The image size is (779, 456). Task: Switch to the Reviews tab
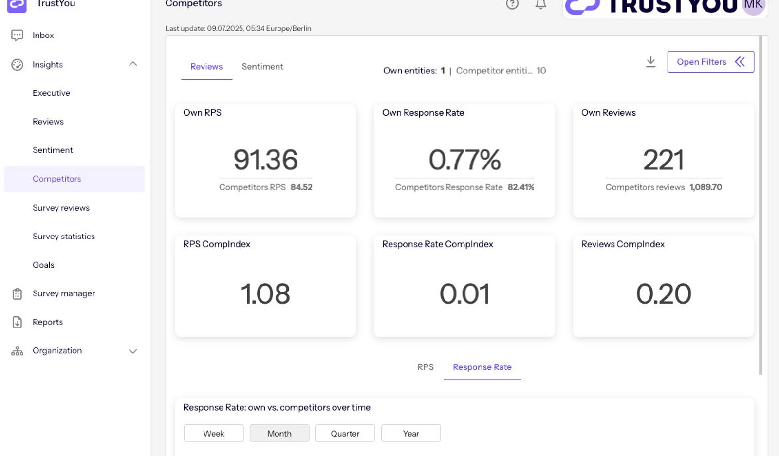point(206,67)
